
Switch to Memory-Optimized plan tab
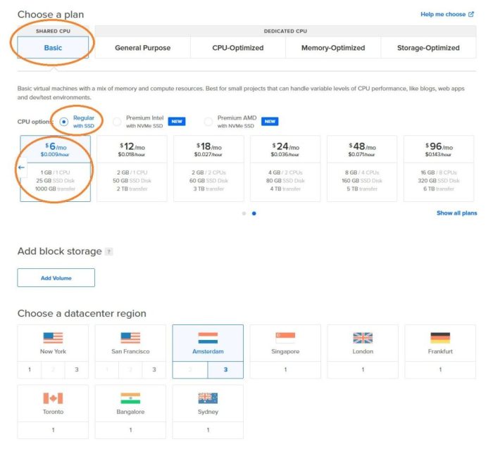click(333, 48)
